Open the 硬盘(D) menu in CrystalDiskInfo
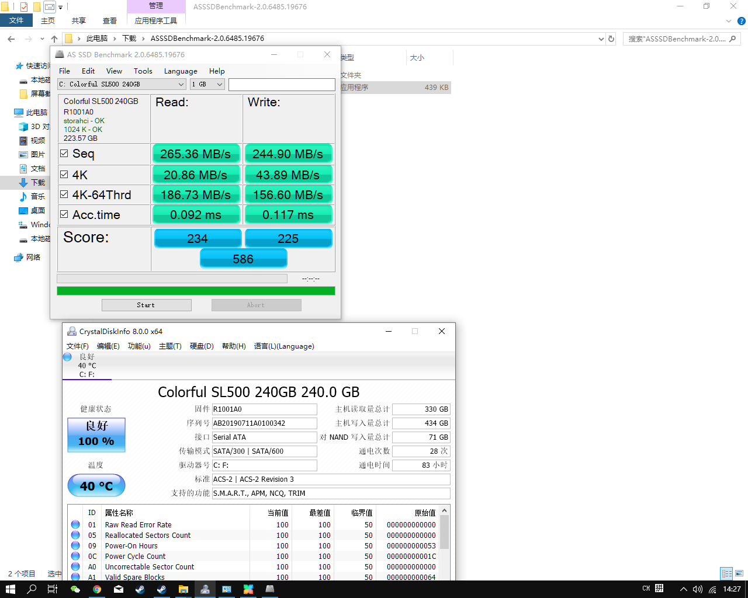The height and width of the screenshot is (598, 748). coord(202,346)
